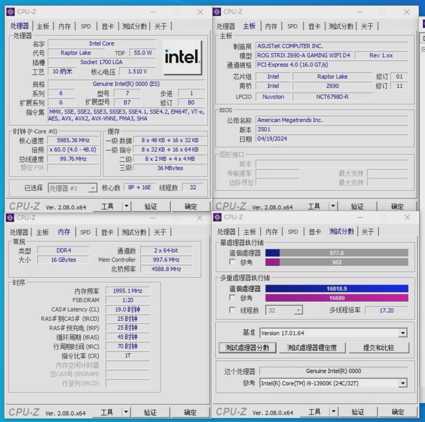Click LPCIO chip value NCT6798D-R
The width and height of the screenshot is (425, 422).
[332, 97]
